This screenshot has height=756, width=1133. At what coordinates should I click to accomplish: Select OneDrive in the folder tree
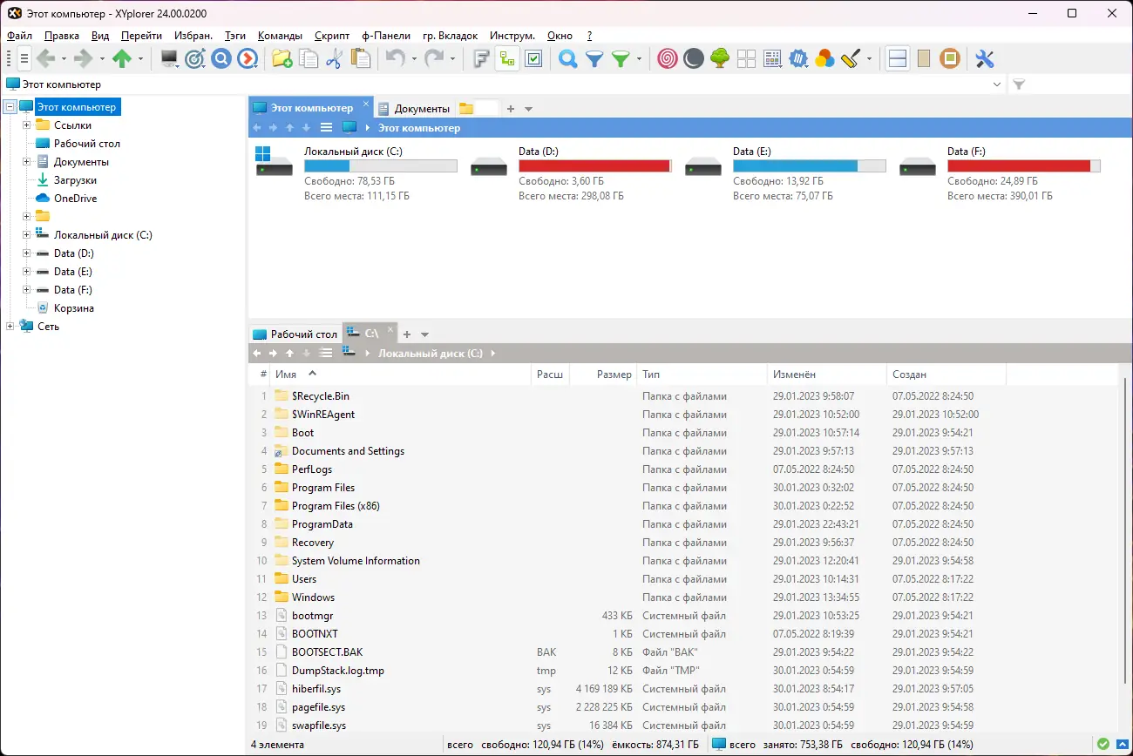pyautogui.click(x=75, y=199)
